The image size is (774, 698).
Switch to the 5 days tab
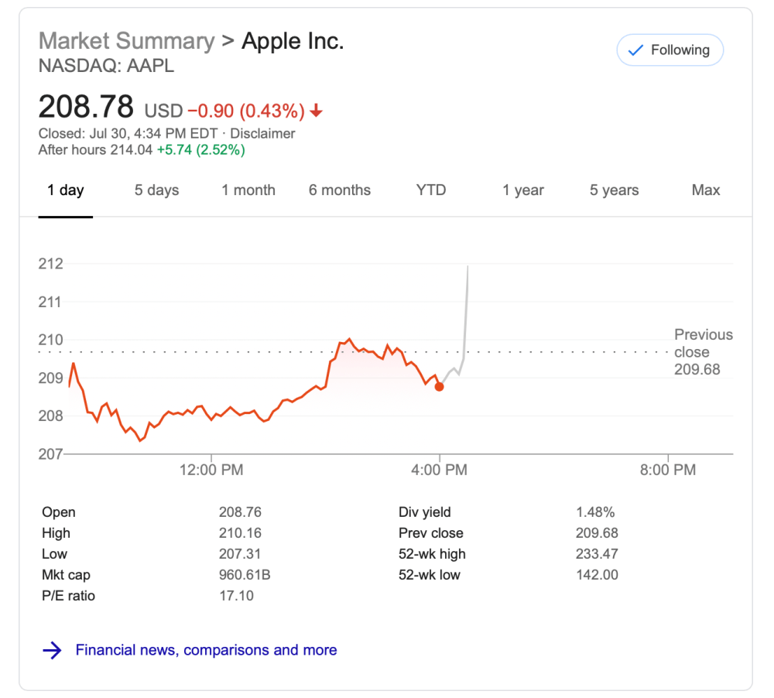pos(156,190)
